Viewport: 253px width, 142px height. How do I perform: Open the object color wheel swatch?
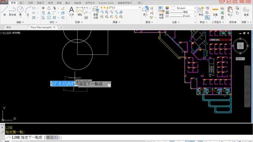point(167,8)
